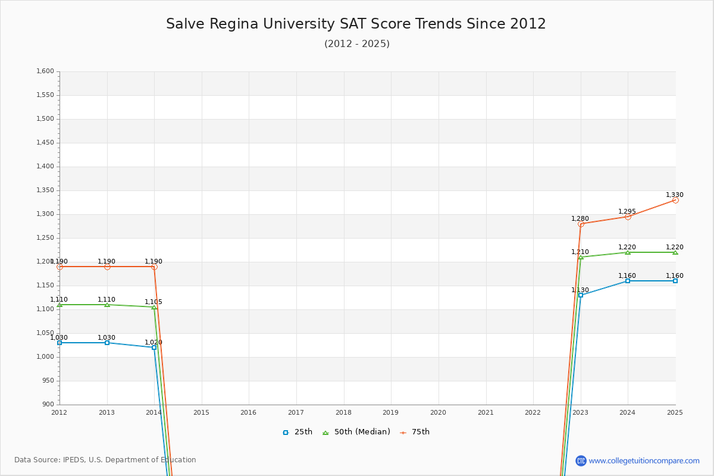Toggle the 25th percentile legend item
This screenshot has width=714, height=476.
tap(297, 432)
